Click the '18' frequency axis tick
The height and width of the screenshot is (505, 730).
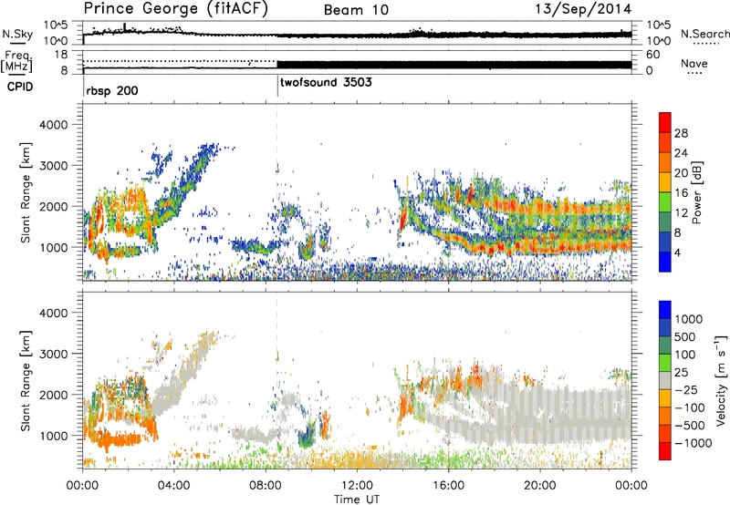tap(60, 55)
